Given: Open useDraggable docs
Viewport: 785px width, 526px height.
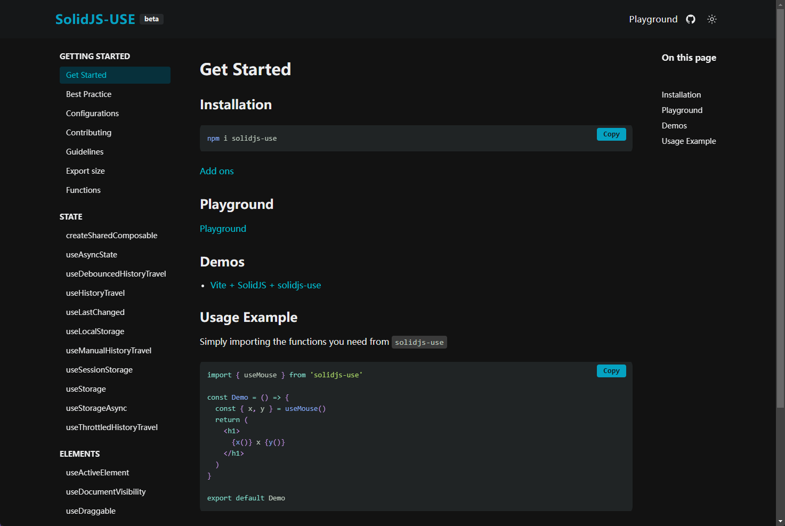Looking at the screenshot, I should click(115, 511).
